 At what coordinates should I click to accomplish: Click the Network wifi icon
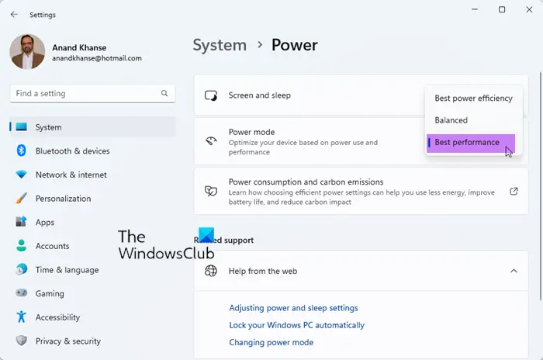pos(22,175)
